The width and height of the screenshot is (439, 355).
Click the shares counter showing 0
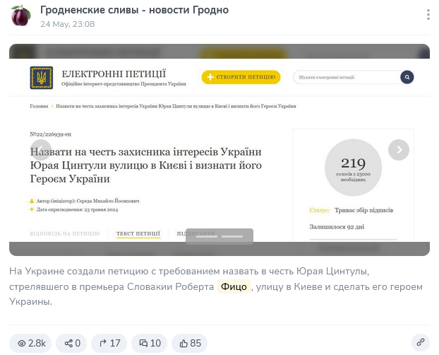(72, 343)
